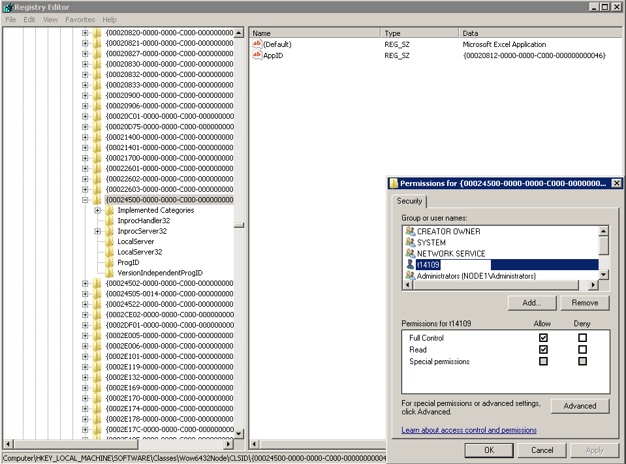Click the LocalServer32 folder icon

pyautogui.click(x=110, y=252)
